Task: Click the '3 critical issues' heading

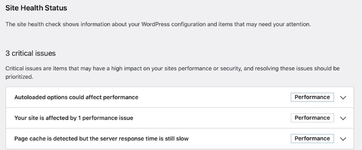Action: tap(30, 53)
